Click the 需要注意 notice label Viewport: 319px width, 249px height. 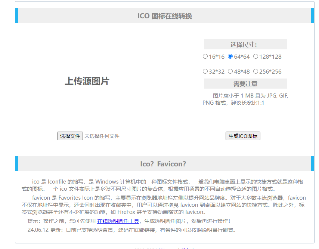pos(245,84)
